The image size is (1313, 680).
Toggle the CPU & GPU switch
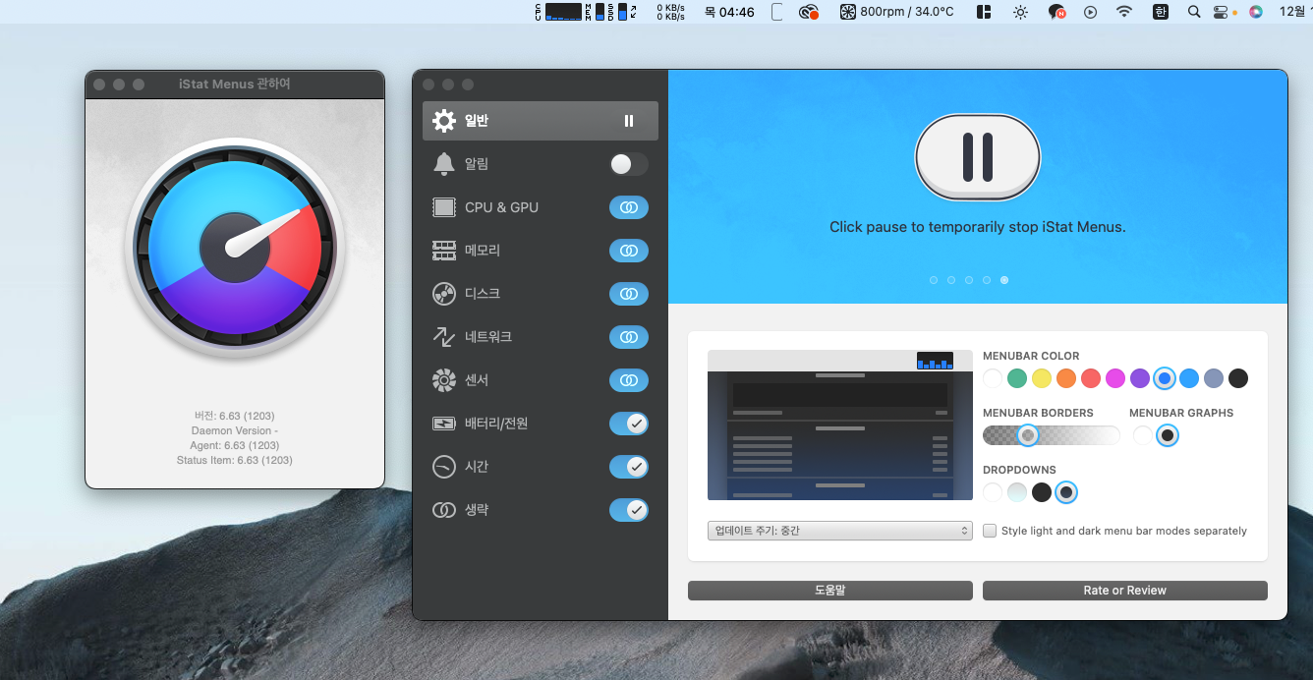pos(629,207)
